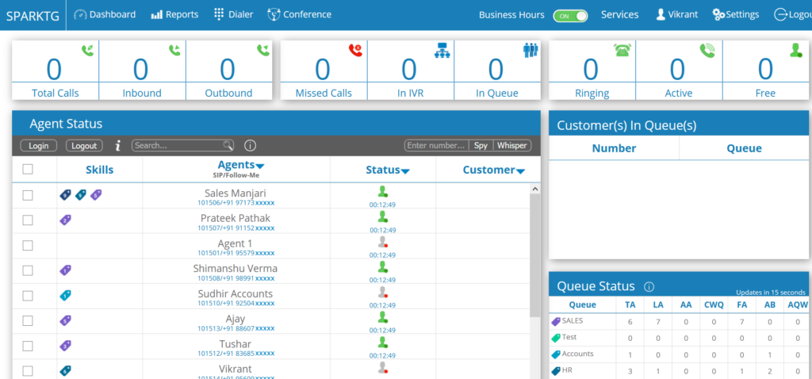812x379 pixels.
Task: Click the blue Accounts queue tag icon
Action: point(556,354)
